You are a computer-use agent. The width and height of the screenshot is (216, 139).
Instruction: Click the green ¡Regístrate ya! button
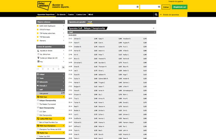179,7
